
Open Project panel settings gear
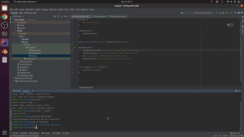click(x=66, y=16)
